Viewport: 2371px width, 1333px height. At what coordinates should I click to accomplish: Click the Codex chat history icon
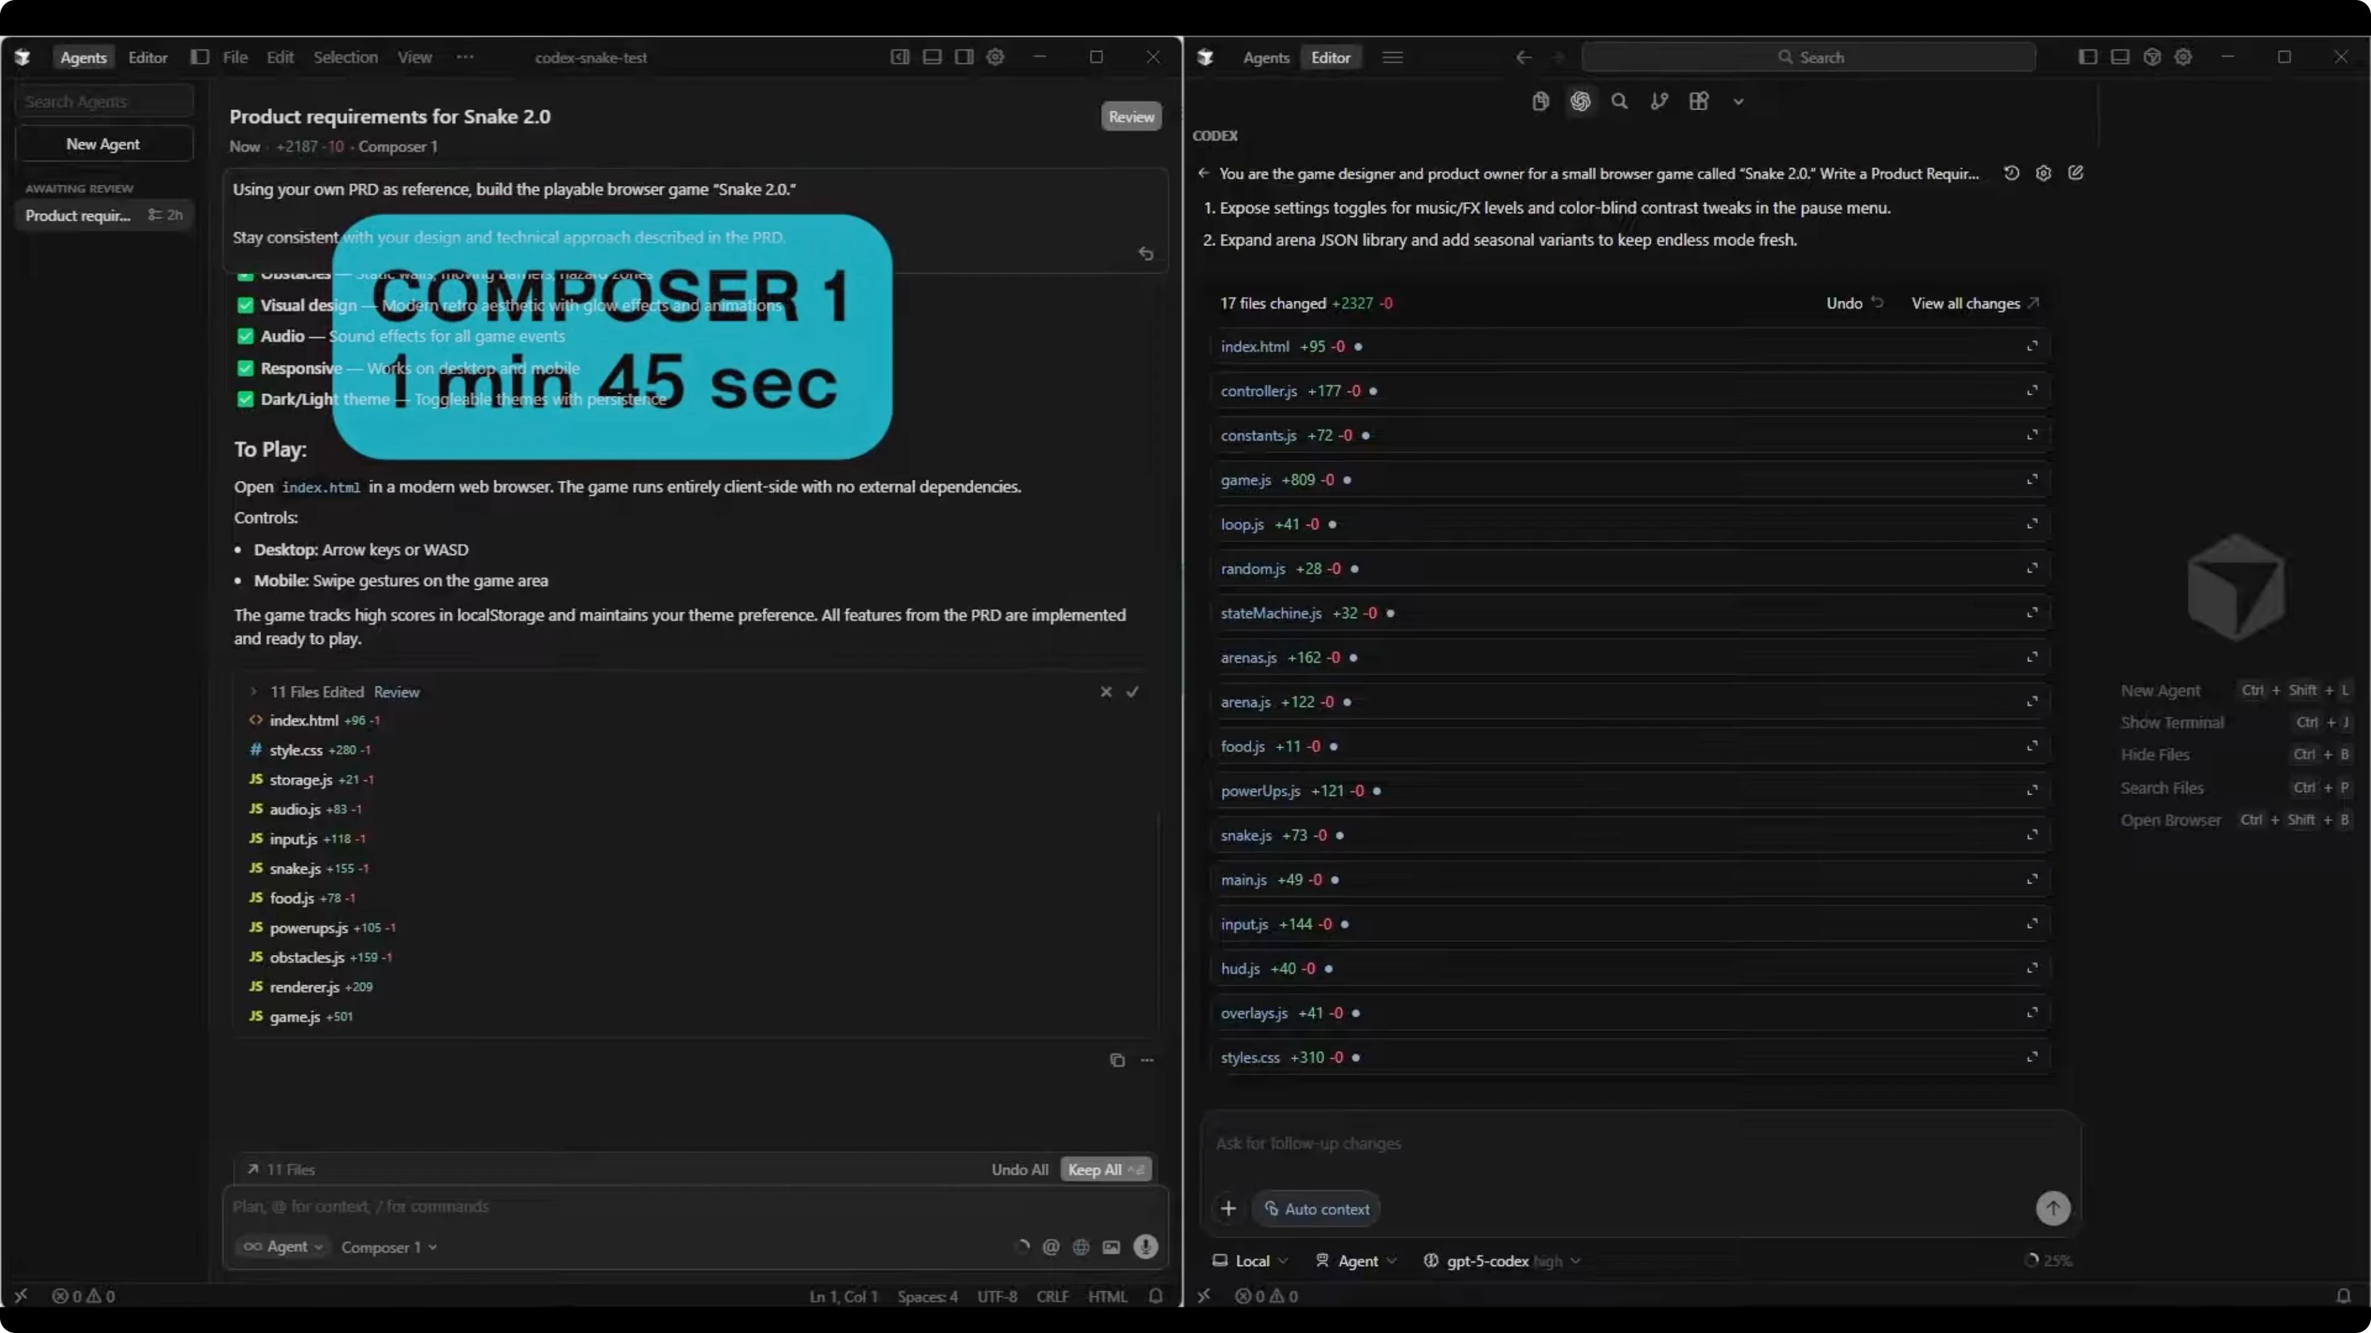point(2011,173)
